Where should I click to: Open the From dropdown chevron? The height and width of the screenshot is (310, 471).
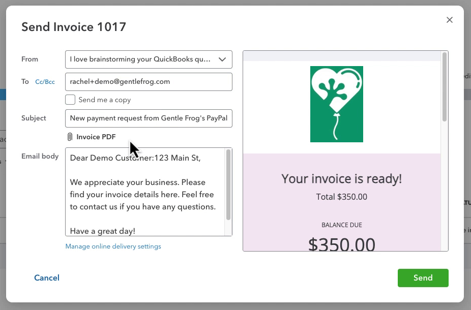[x=222, y=59]
